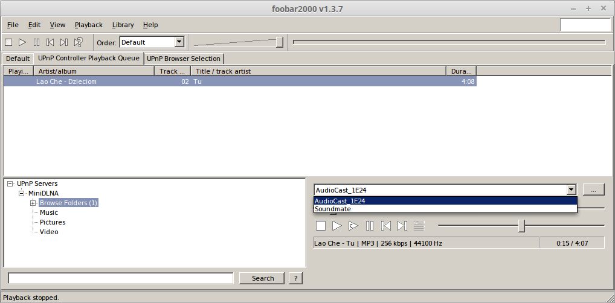Image resolution: width=615 pixels, height=303 pixels.
Task: Choose Soundmate from the renderer list
Action: click(446, 209)
